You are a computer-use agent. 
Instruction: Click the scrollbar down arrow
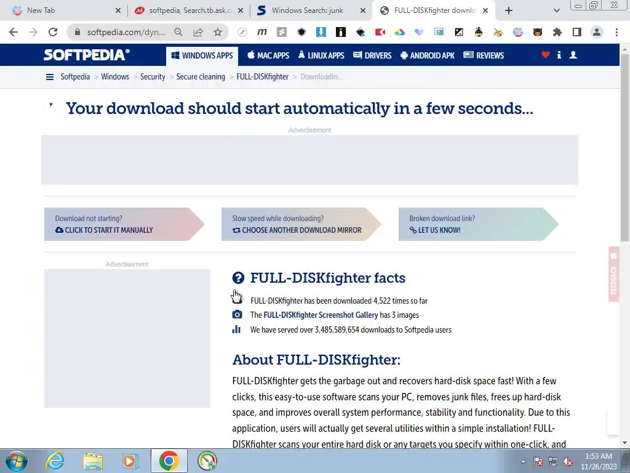pyautogui.click(x=625, y=443)
